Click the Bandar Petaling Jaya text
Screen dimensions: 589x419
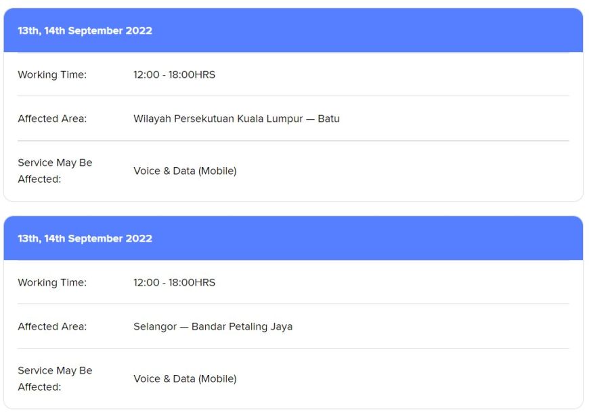pos(242,326)
